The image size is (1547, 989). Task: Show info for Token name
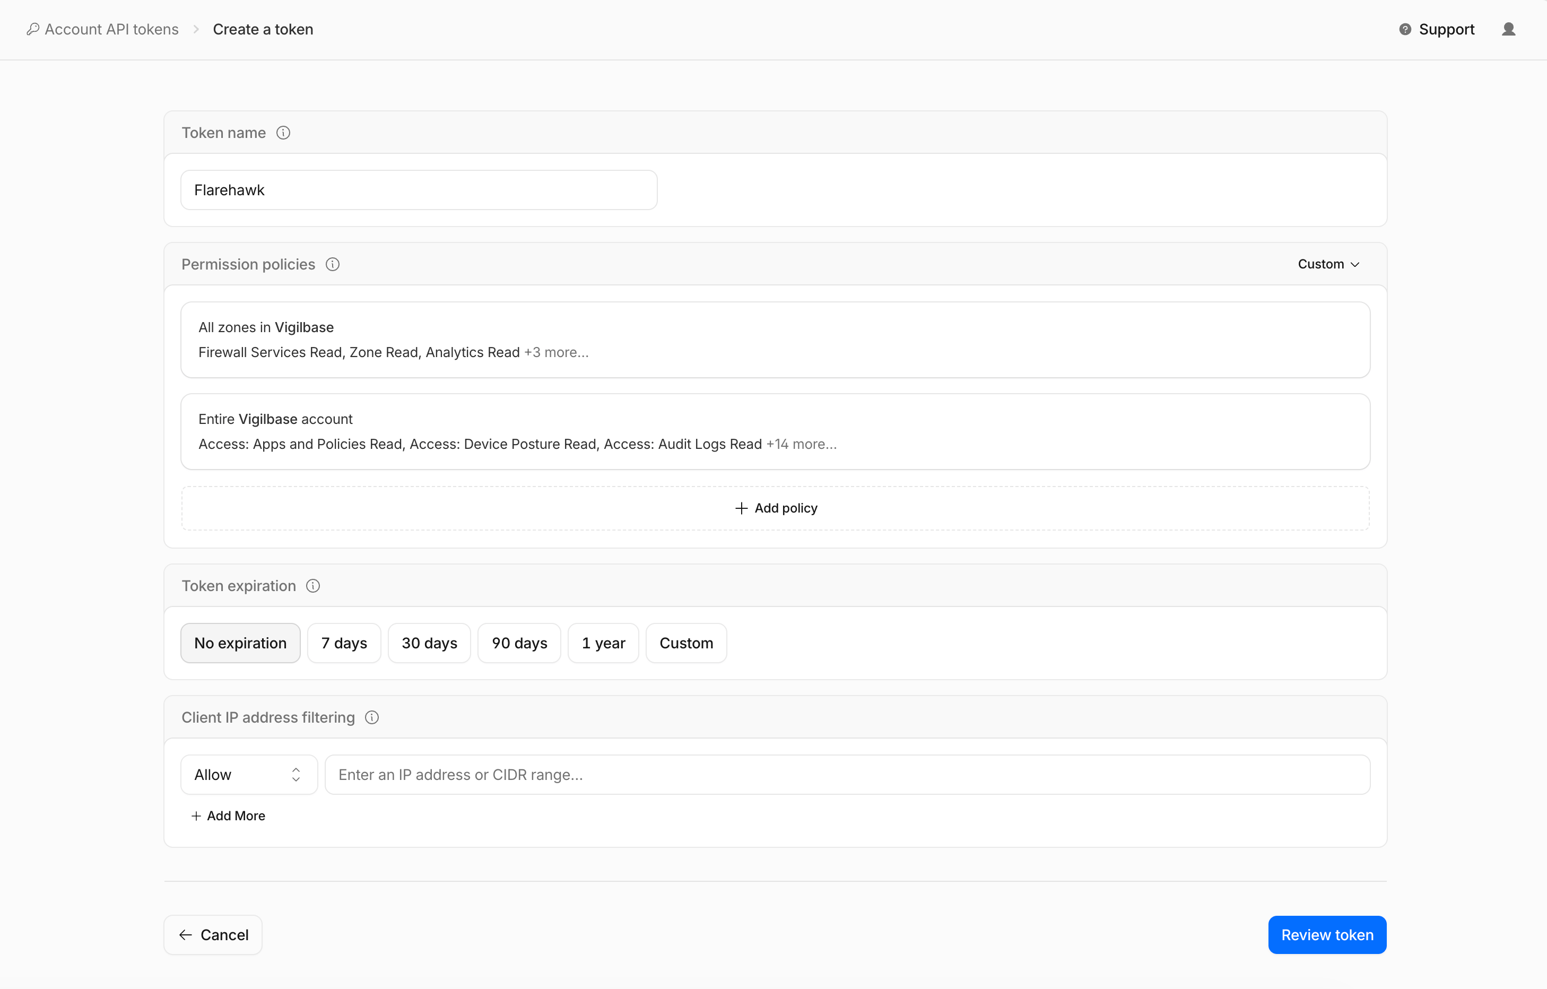pos(283,133)
